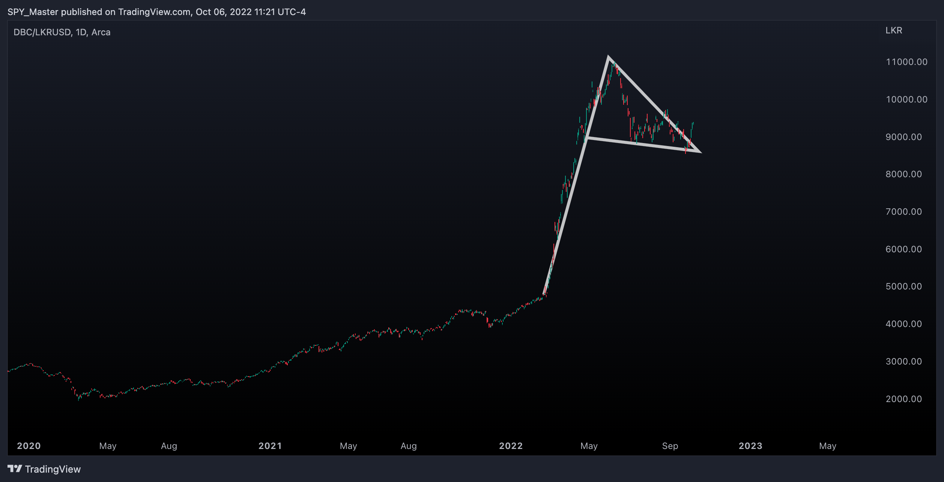The height and width of the screenshot is (482, 944).
Task: Click the TradingView logo icon
Action: [15, 468]
